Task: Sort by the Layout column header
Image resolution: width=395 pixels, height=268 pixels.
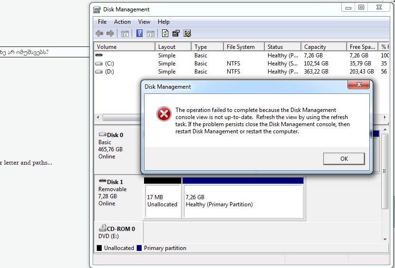Action: (x=173, y=47)
